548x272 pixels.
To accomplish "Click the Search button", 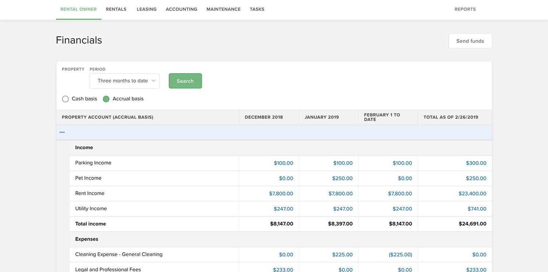I will pos(185,81).
